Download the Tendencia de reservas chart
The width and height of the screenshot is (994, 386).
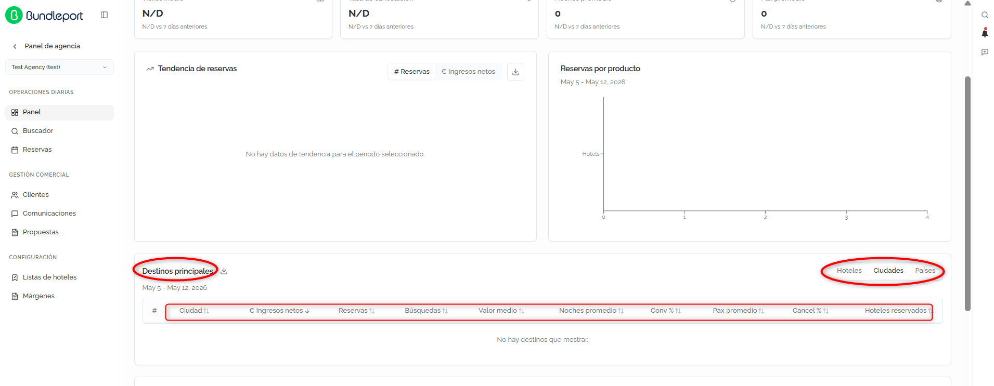515,72
